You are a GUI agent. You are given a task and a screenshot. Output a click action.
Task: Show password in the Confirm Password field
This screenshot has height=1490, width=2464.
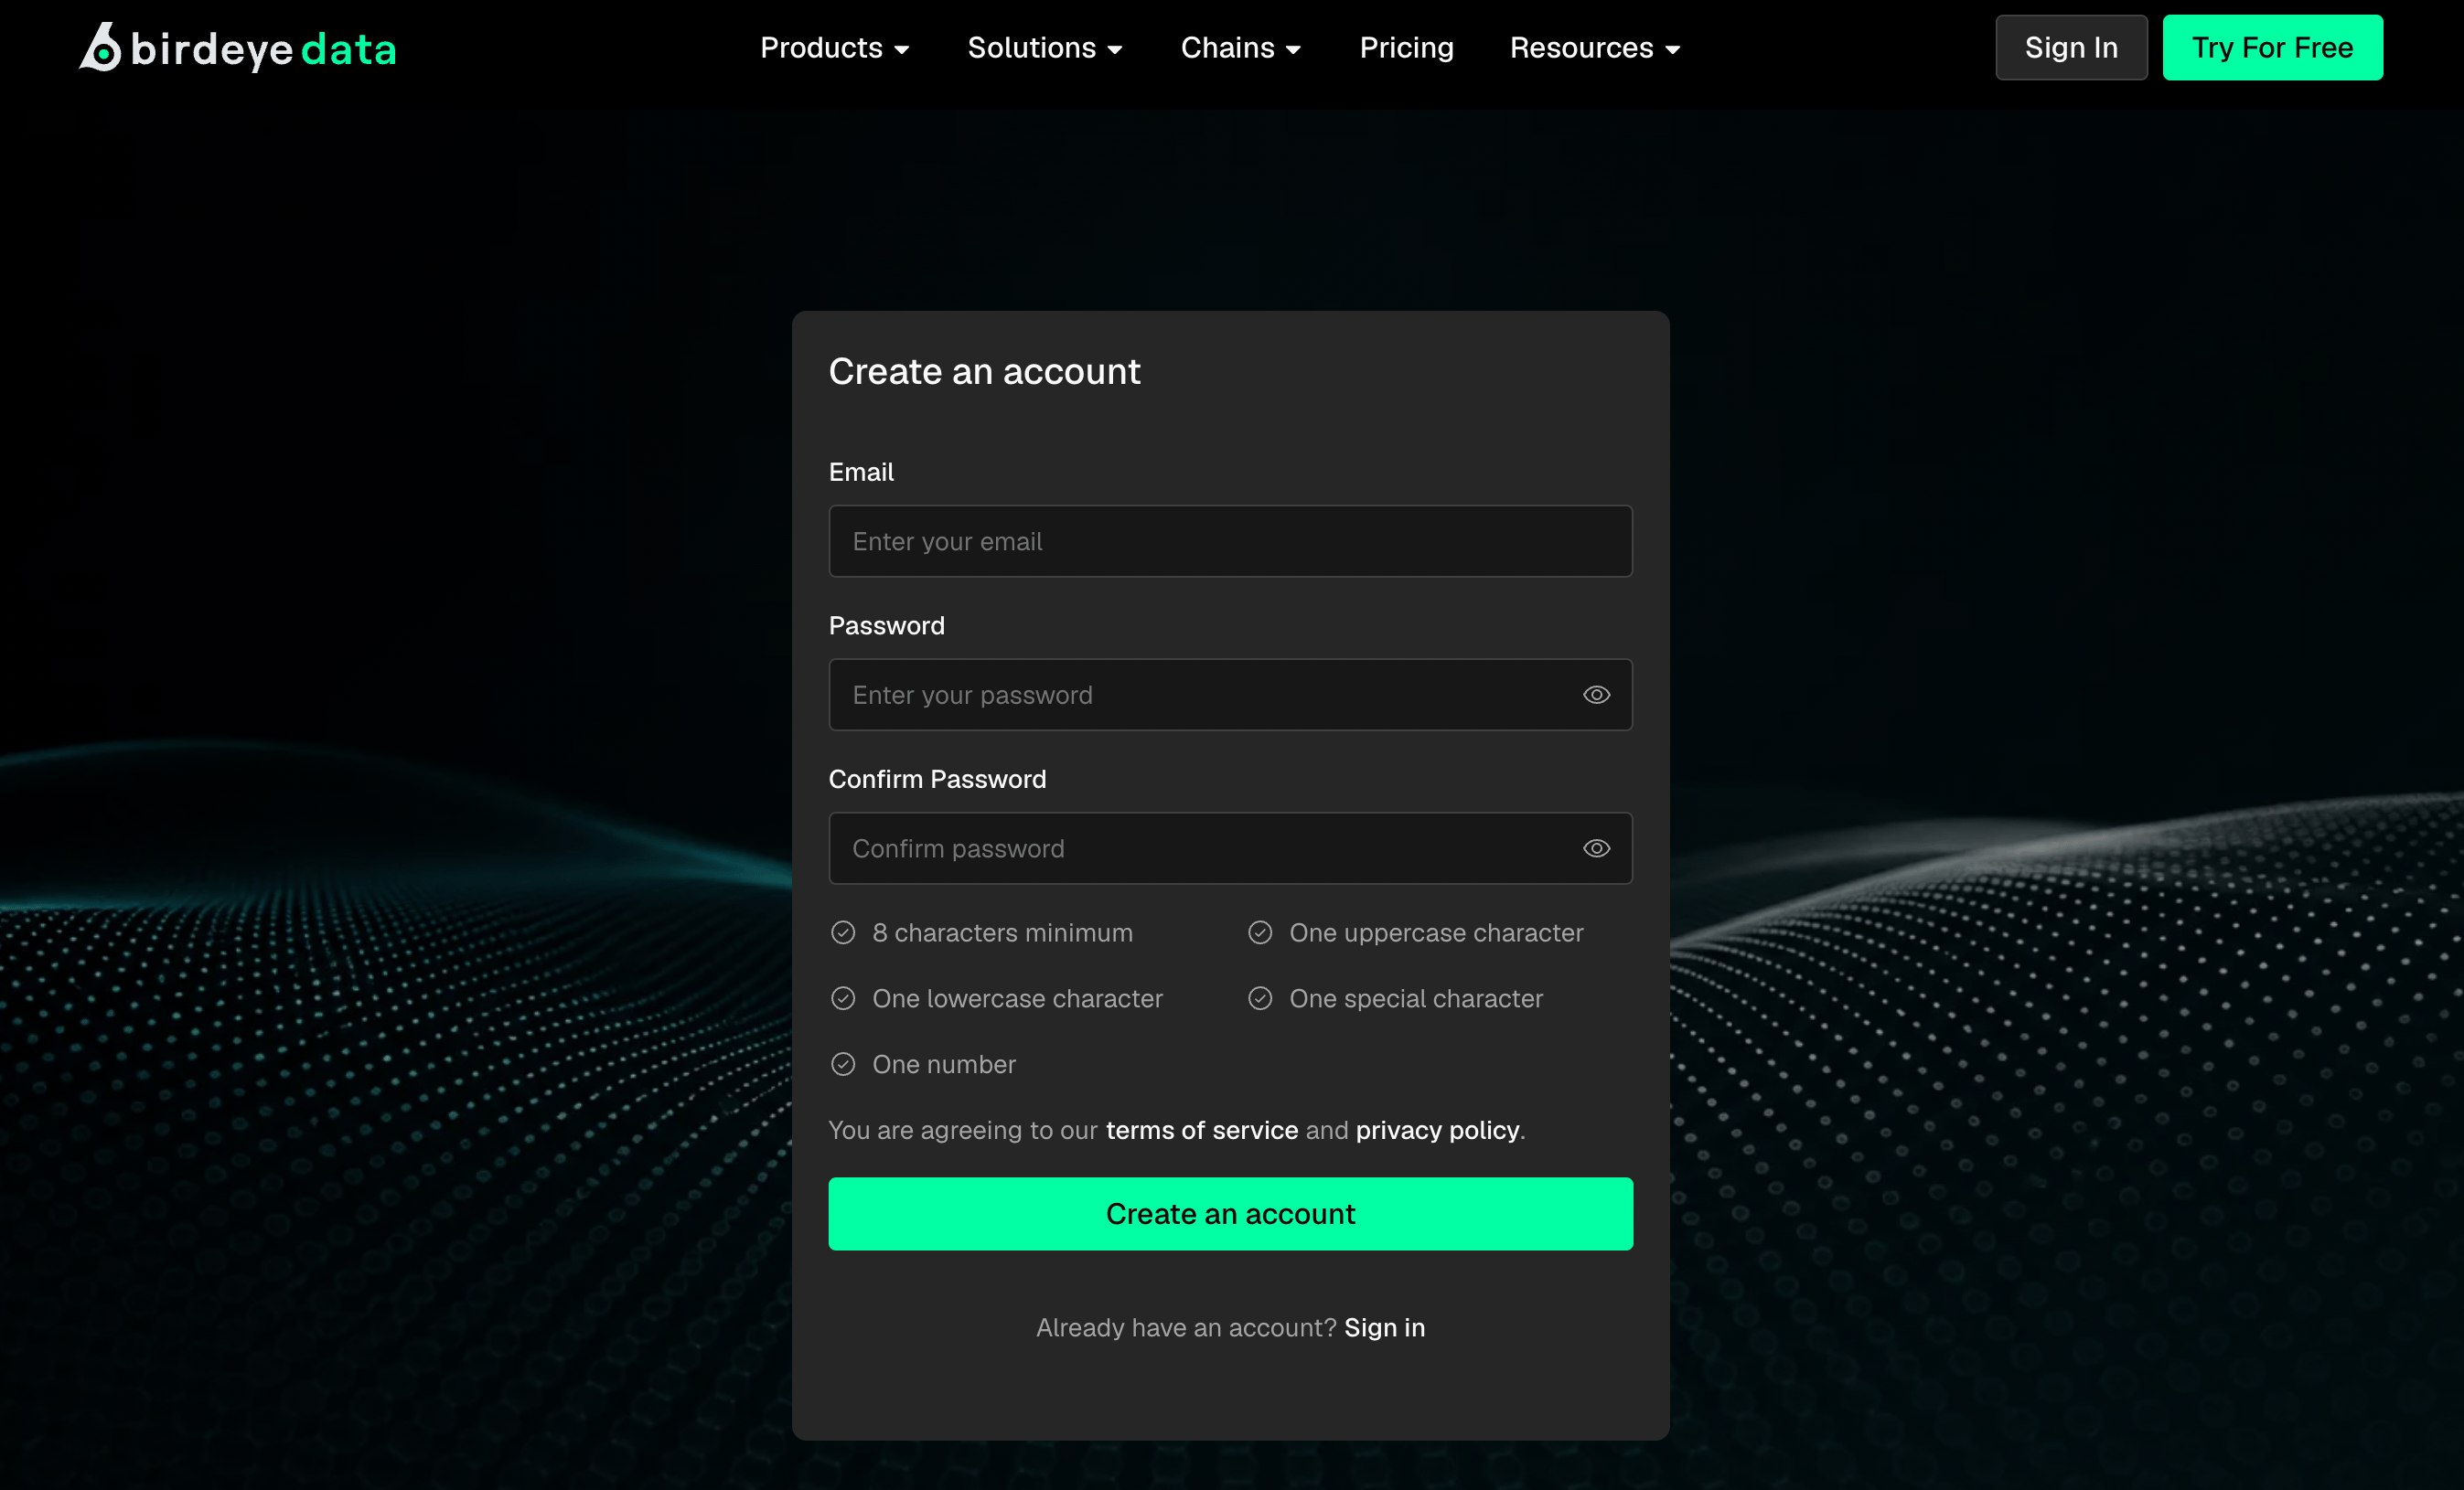click(1596, 848)
